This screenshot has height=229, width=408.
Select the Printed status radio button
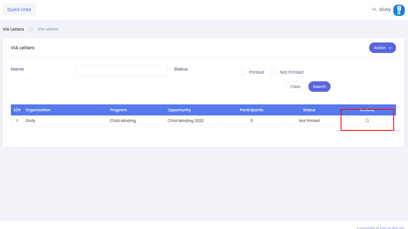242,72
